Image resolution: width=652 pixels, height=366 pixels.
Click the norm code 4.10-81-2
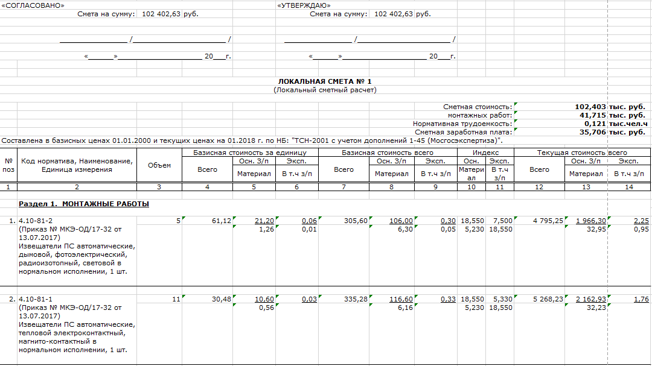point(36,221)
